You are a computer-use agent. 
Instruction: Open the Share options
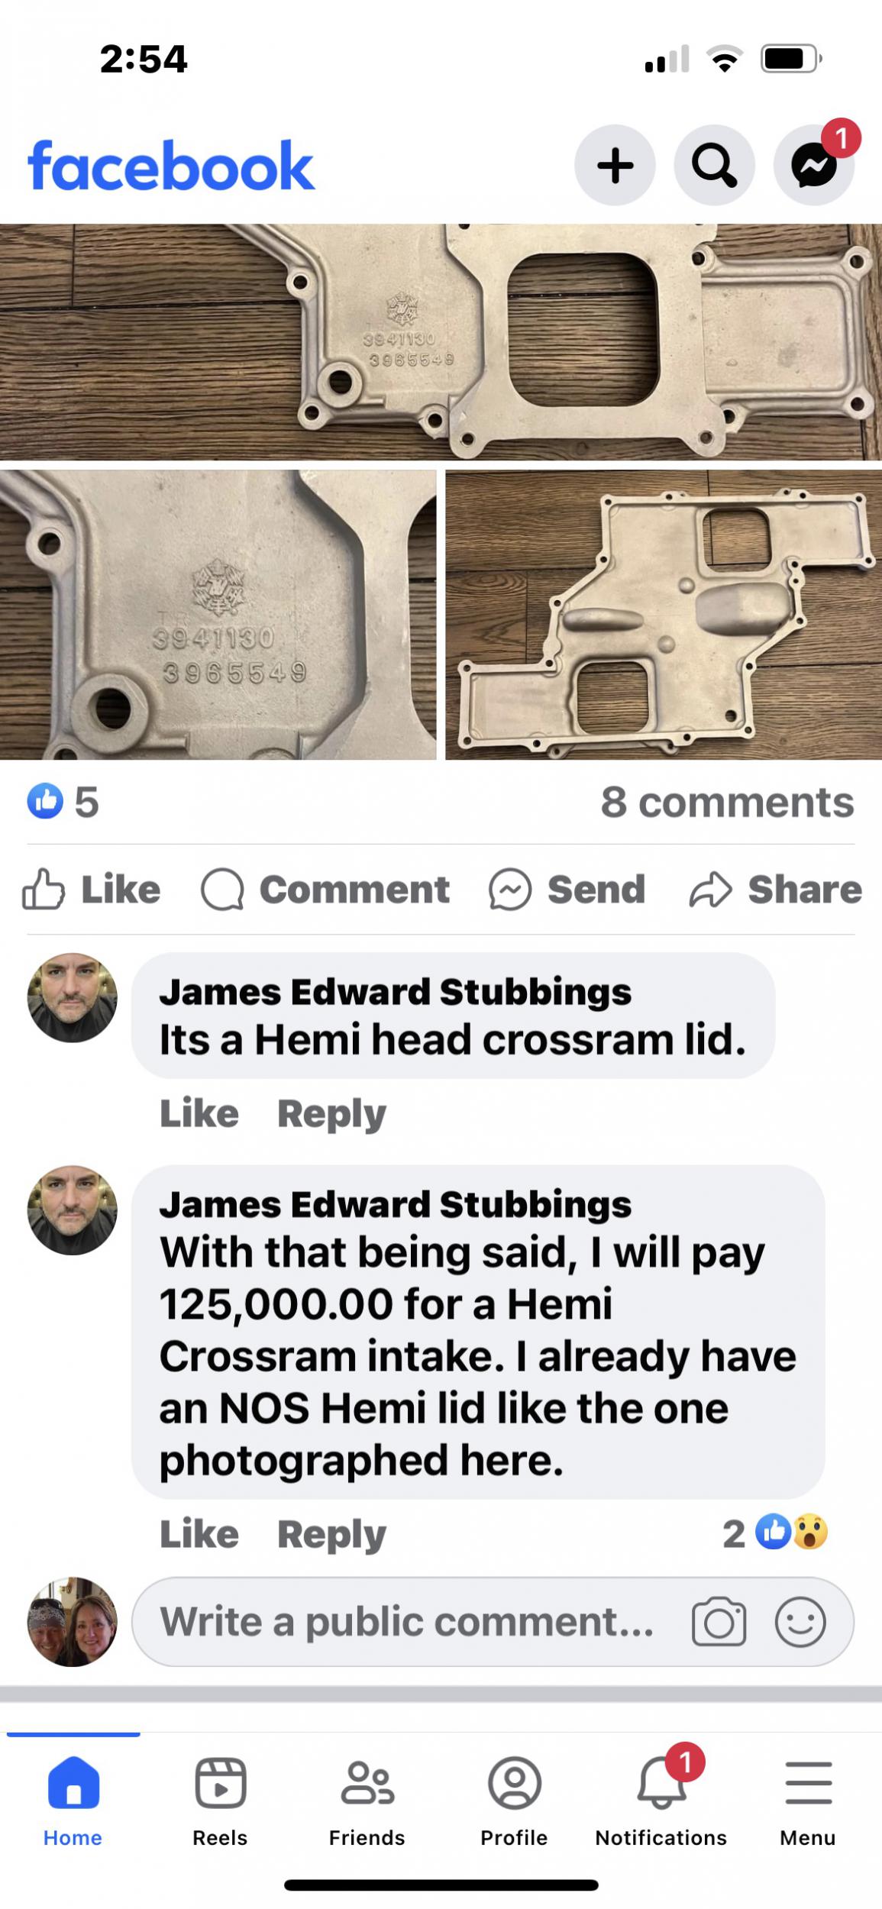775,890
